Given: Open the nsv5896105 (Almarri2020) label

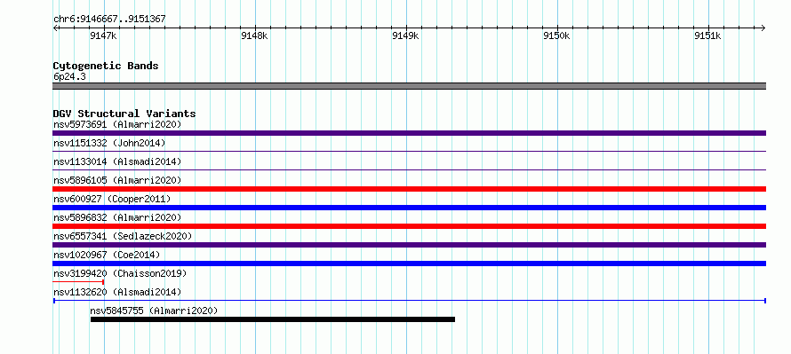Looking at the screenshot, I should point(117,180).
